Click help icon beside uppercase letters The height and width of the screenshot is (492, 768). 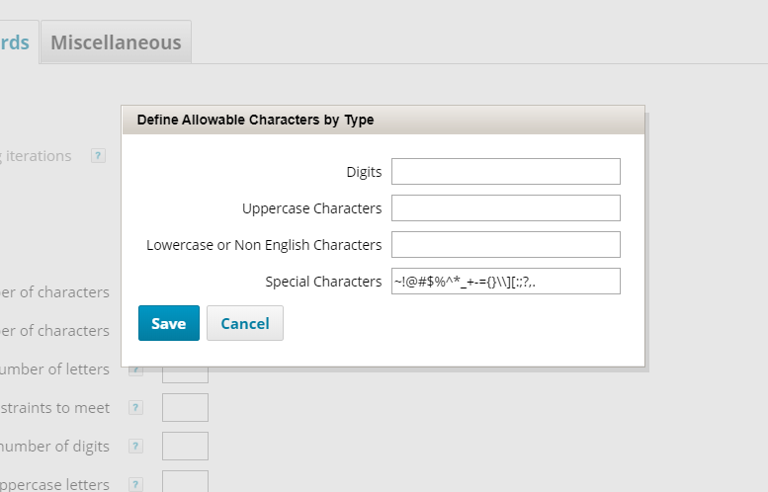pyautogui.click(x=135, y=484)
